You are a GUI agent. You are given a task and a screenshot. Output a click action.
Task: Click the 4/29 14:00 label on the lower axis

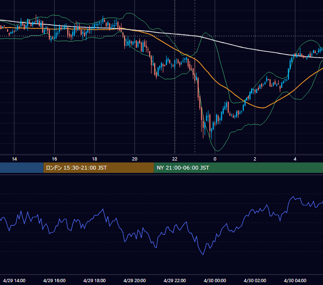pos(14,280)
